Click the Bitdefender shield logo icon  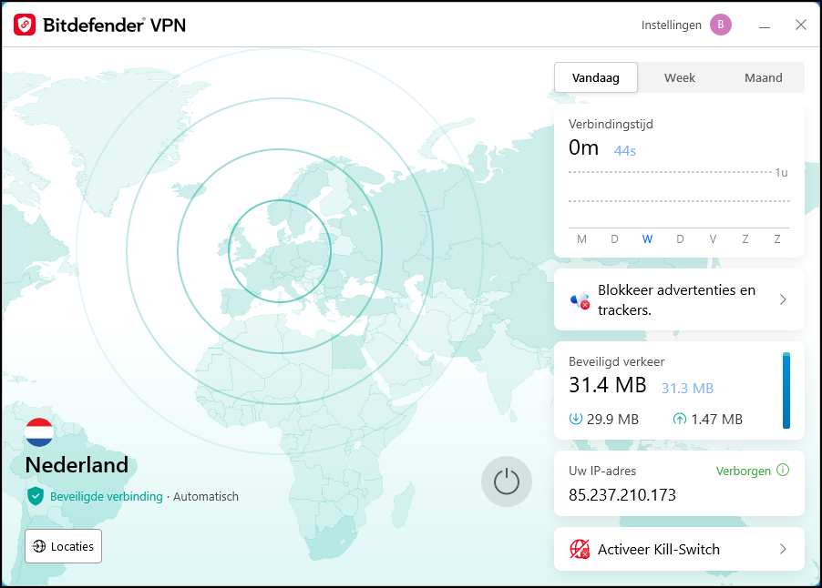point(25,25)
